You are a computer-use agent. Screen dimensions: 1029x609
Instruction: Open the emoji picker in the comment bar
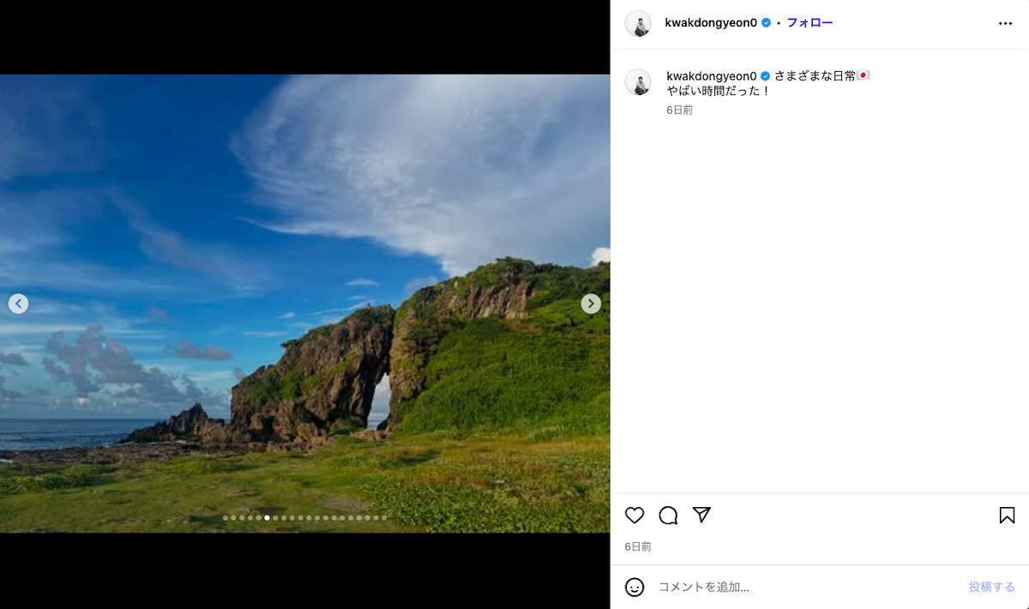(x=635, y=587)
